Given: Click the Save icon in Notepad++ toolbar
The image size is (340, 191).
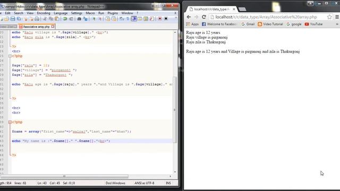Looking at the screenshot, I should click(13, 19).
